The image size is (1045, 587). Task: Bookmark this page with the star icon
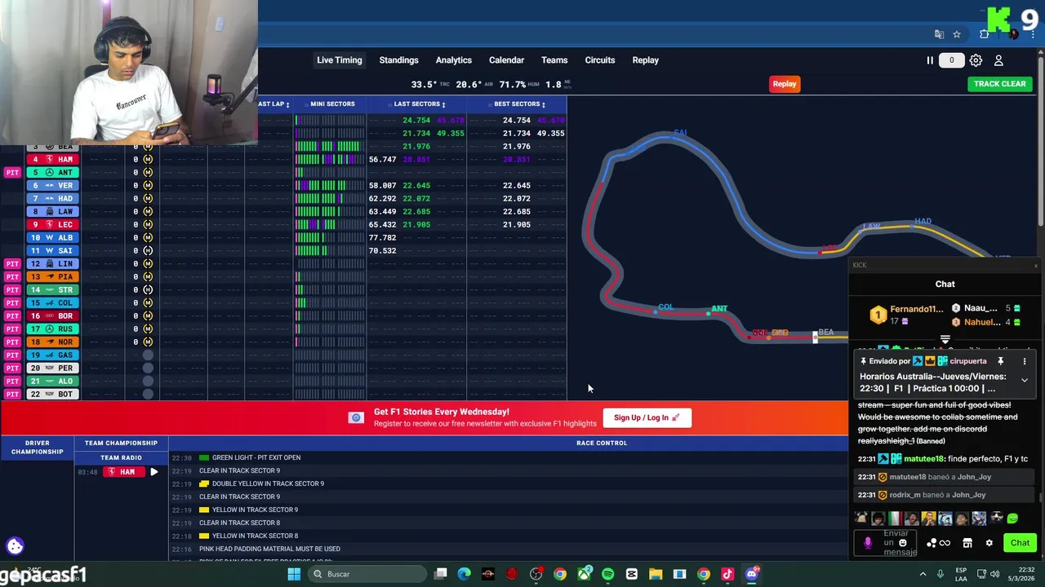click(x=957, y=34)
